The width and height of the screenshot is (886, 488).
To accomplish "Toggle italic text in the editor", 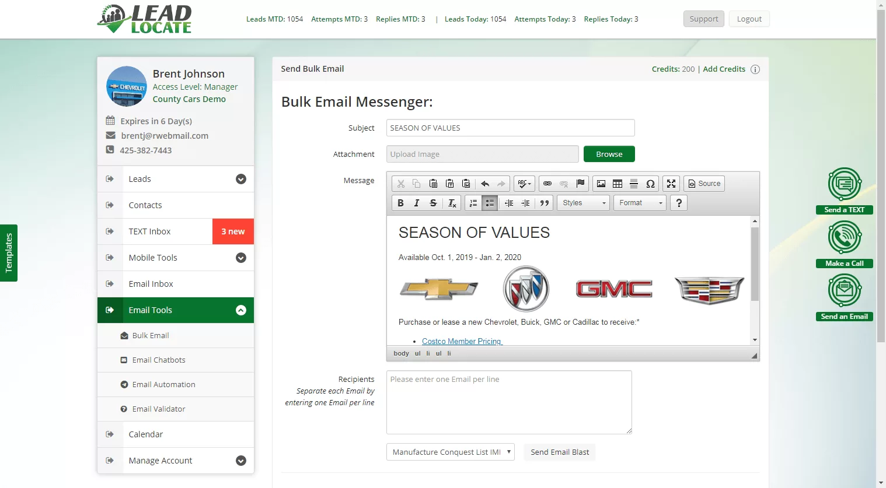I will click(x=417, y=203).
